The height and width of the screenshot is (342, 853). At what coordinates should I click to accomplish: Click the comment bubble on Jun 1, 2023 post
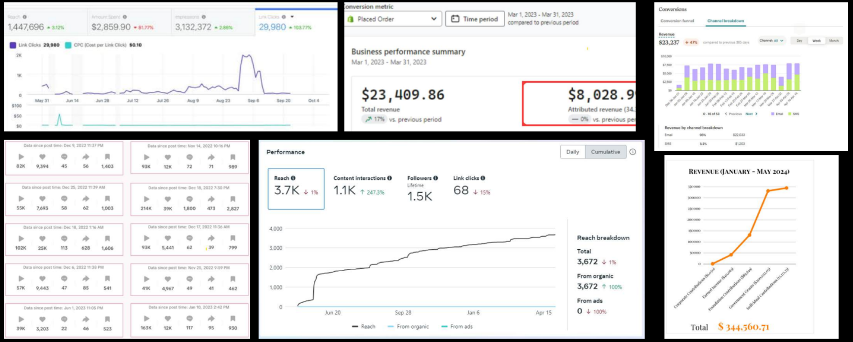[x=64, y=319]
